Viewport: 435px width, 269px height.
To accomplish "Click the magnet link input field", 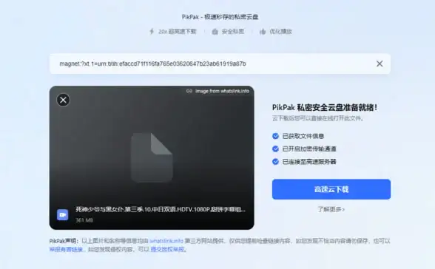I will 220,64.
